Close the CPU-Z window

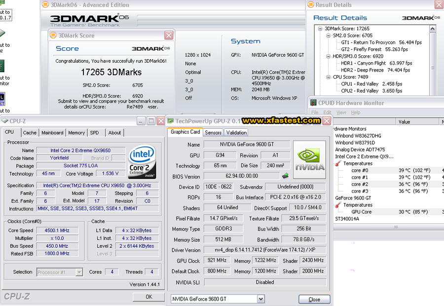pyautogui.click(x=161, y=121)
